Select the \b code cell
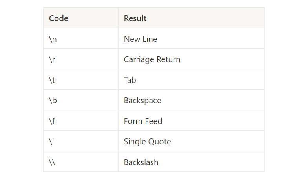The width and height of the screenshot is (305, 178). [81, 100]
